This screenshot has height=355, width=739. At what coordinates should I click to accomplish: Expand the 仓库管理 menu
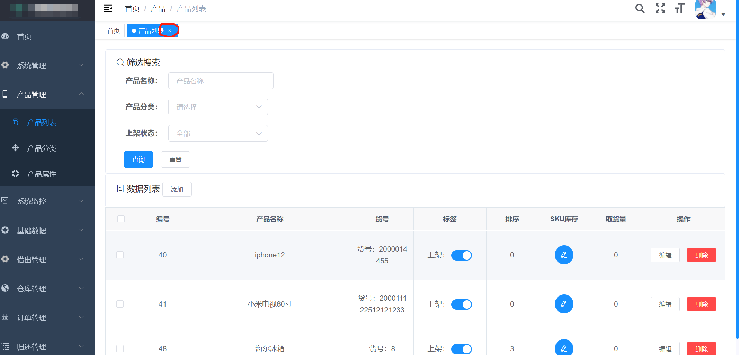47,288
